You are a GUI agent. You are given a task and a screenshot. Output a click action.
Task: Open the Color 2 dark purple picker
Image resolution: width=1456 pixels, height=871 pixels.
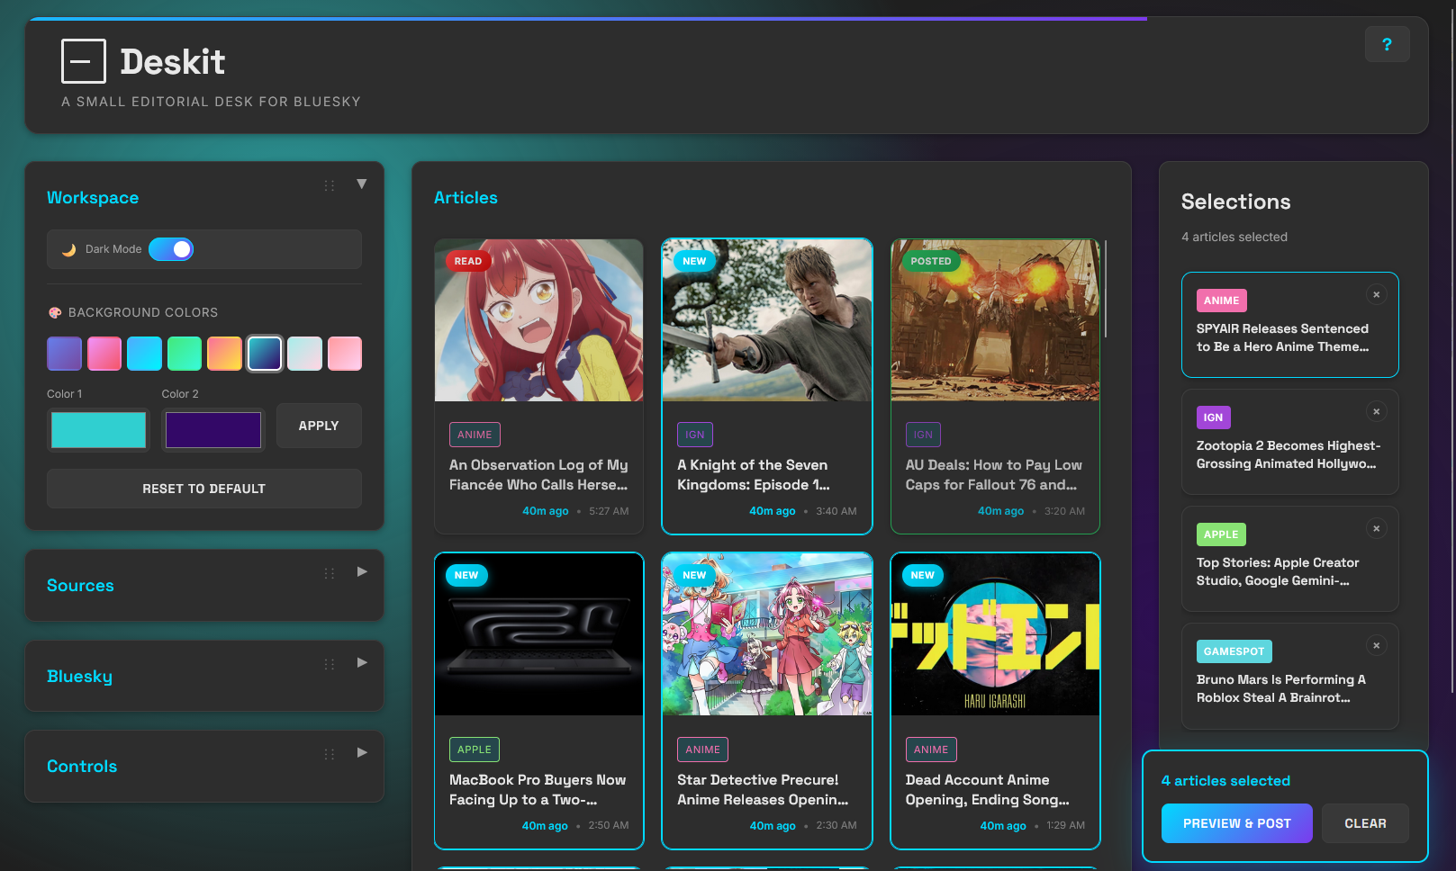point(213,430)
